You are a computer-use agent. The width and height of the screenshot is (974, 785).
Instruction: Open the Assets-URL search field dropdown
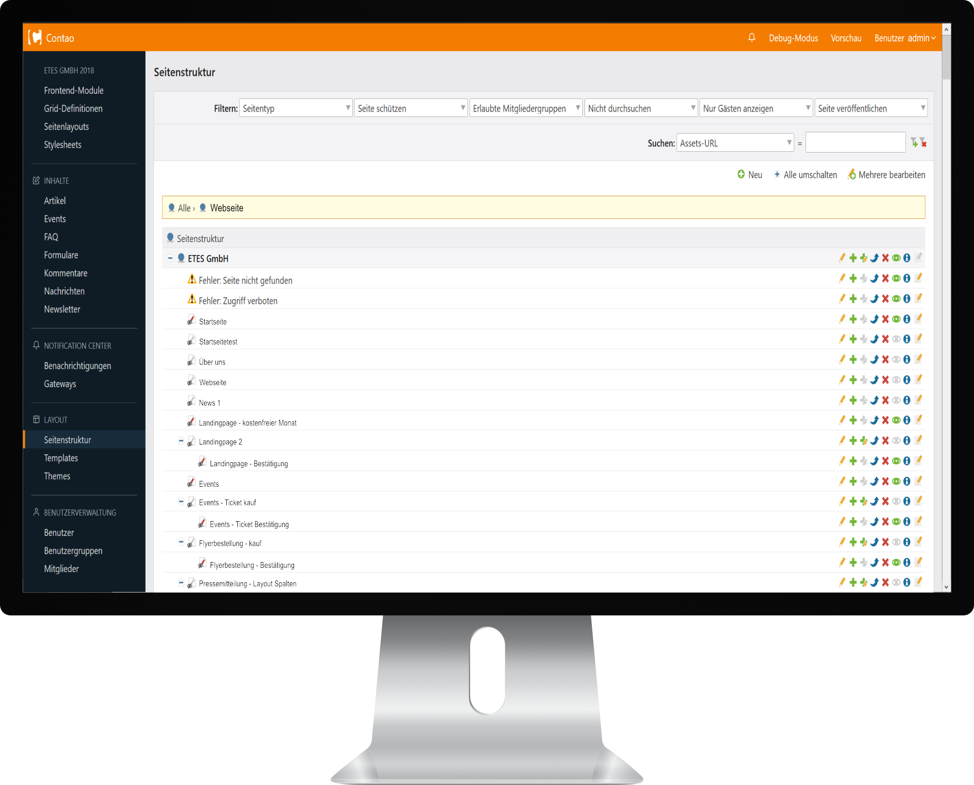pyautogui.click(x=735, y=143)
